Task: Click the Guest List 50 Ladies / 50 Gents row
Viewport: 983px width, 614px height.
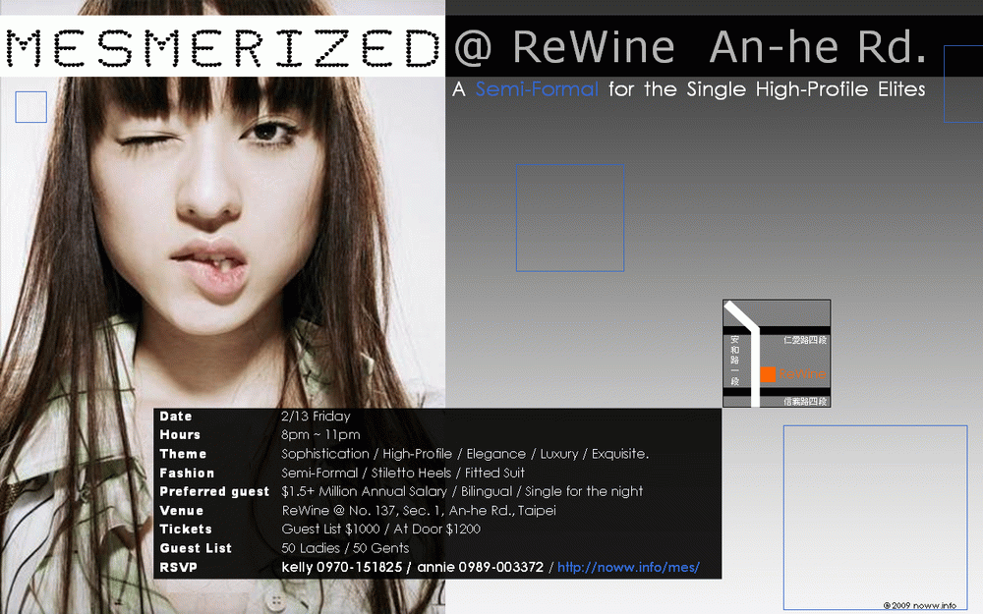Action: click(345, 548)
